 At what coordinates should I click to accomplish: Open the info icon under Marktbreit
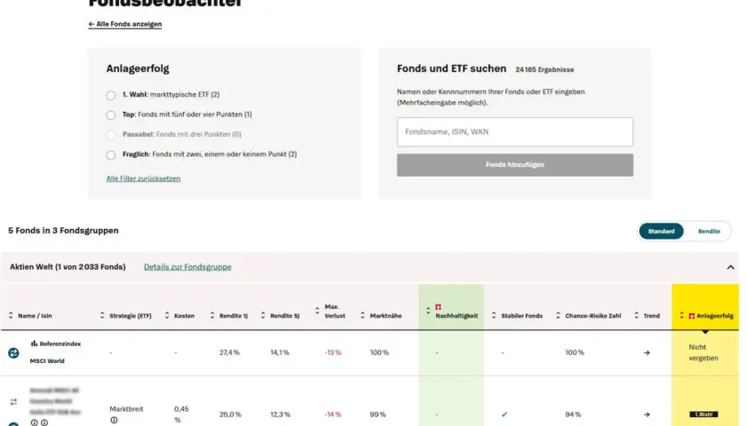[114, 421]
